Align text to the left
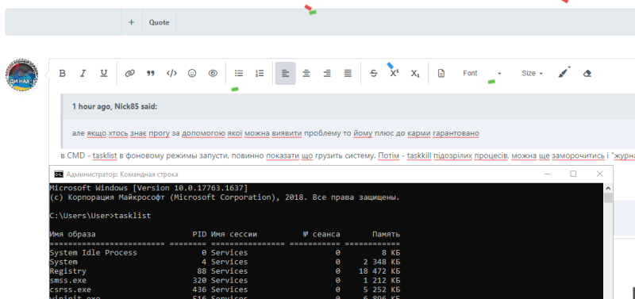The width and height of the screenshot is (635, 299). 286,73
